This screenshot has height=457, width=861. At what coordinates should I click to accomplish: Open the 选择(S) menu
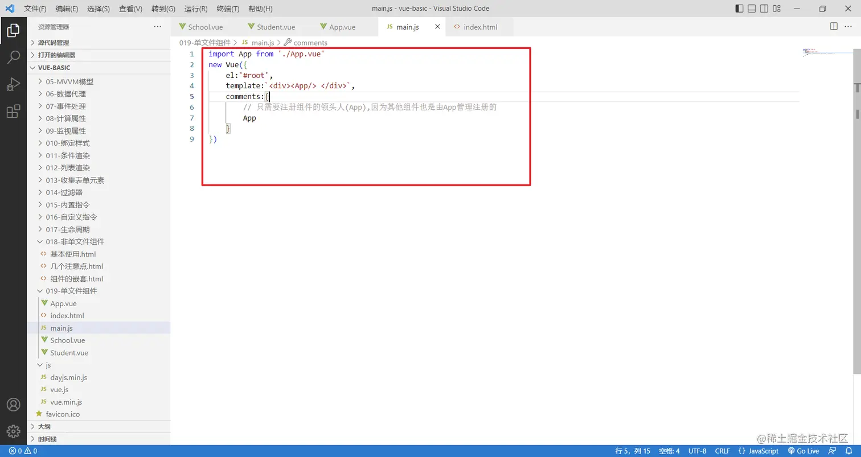[99, 9]
